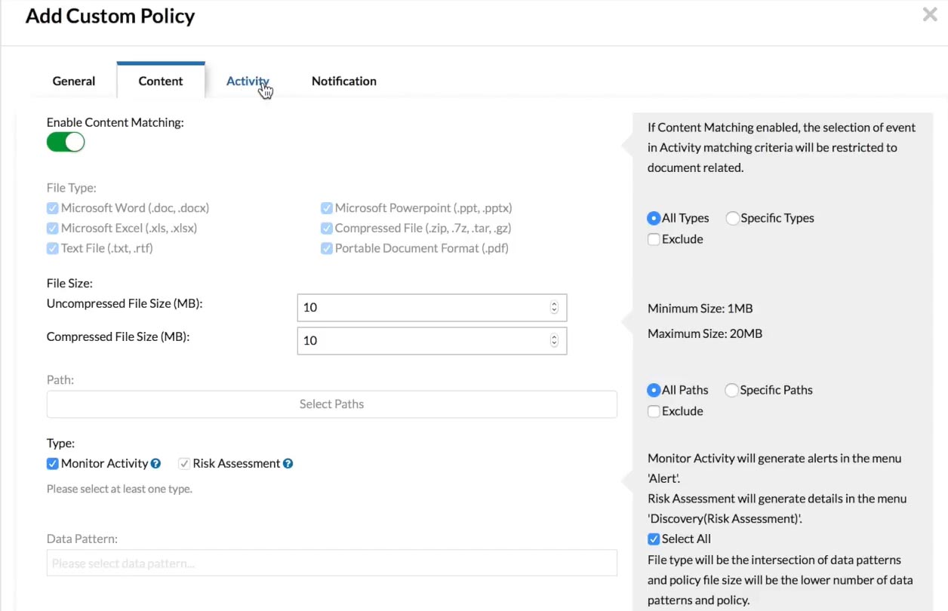This screenshot has width=948, height=611.
Task: Select the Specific Paths radio button
Action: (x=731, y=391)
